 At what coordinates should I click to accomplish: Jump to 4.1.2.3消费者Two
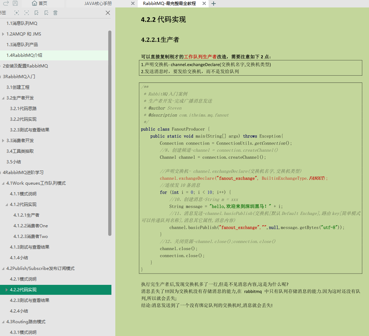pos(31,236)
